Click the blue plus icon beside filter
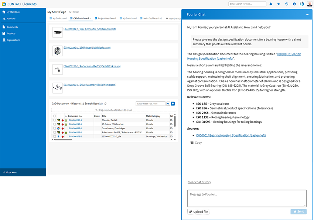This screenshot has height=221, width=314. click(x=173, y=104)
